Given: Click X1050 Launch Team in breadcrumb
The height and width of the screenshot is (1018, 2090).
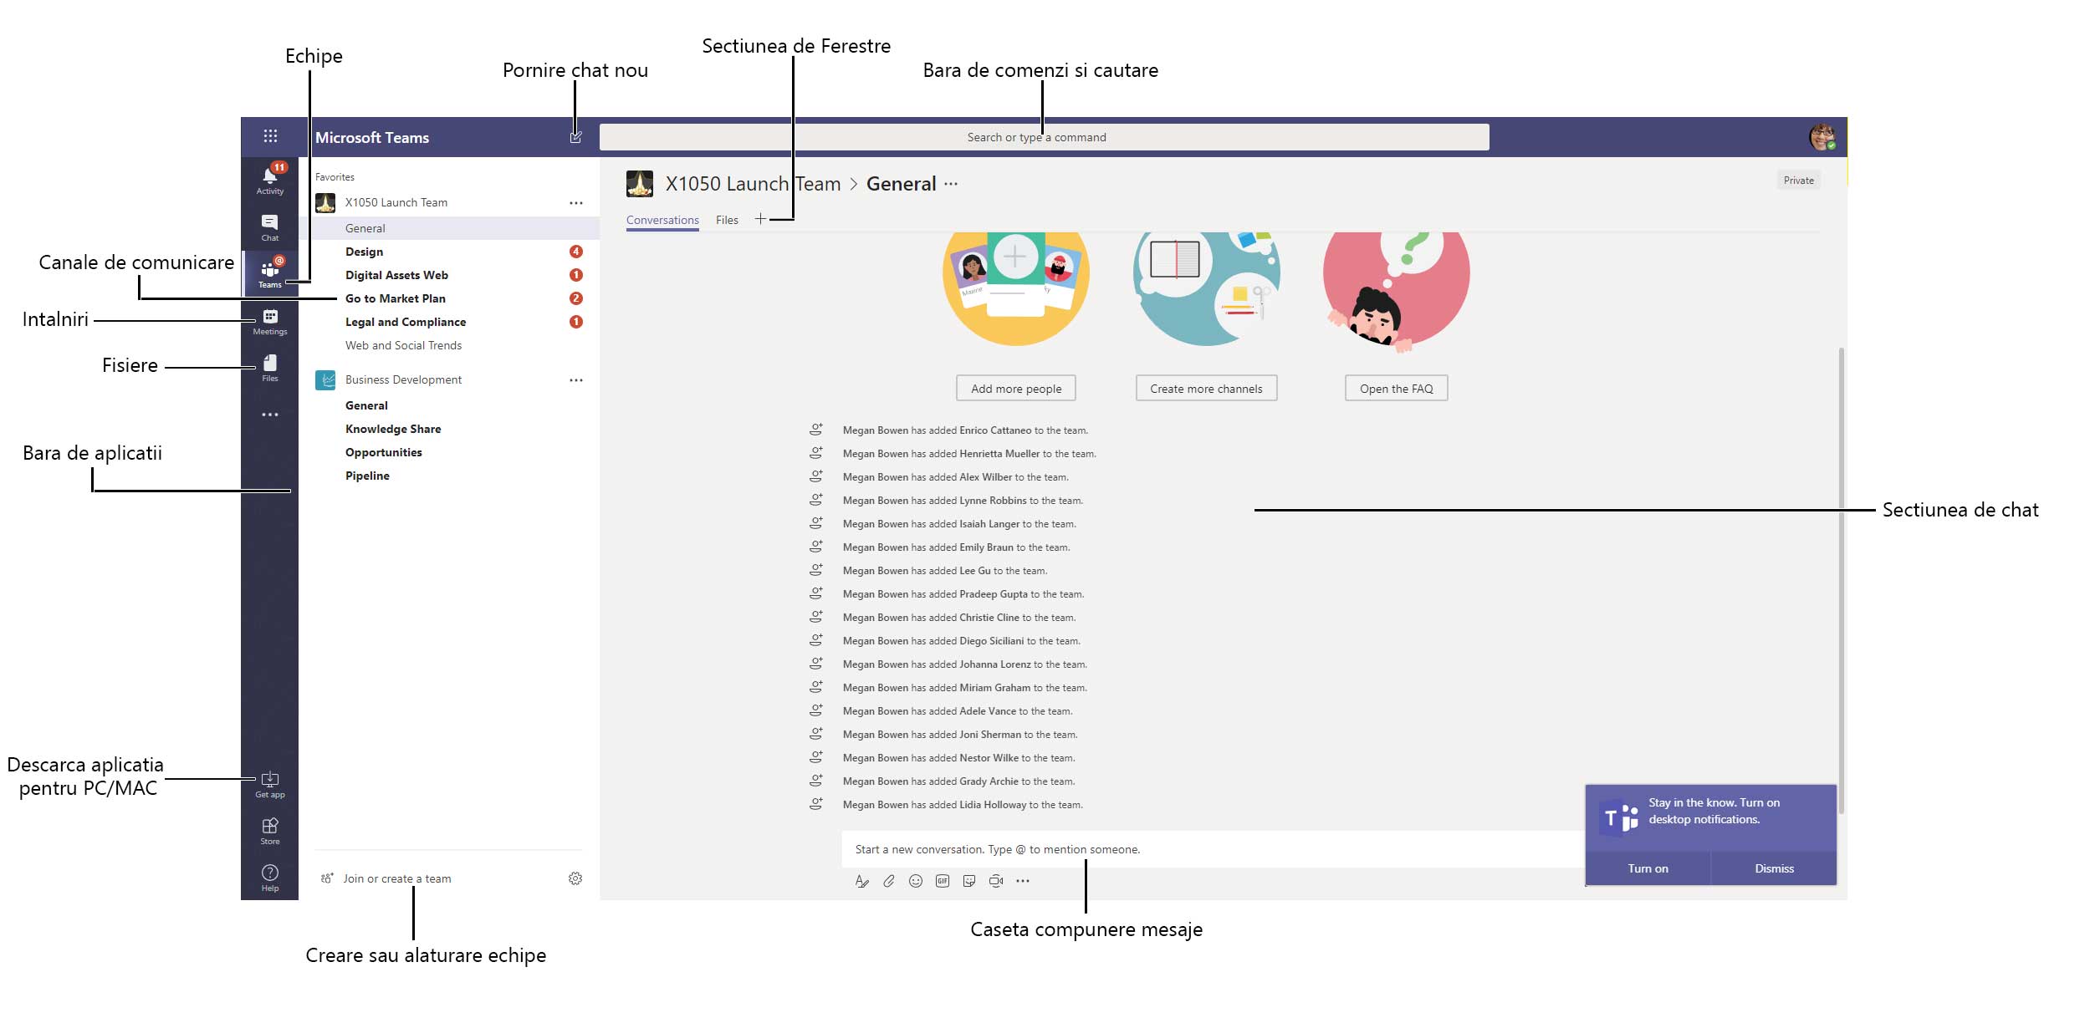Looking at the screenshot, I should coord(753,184).
